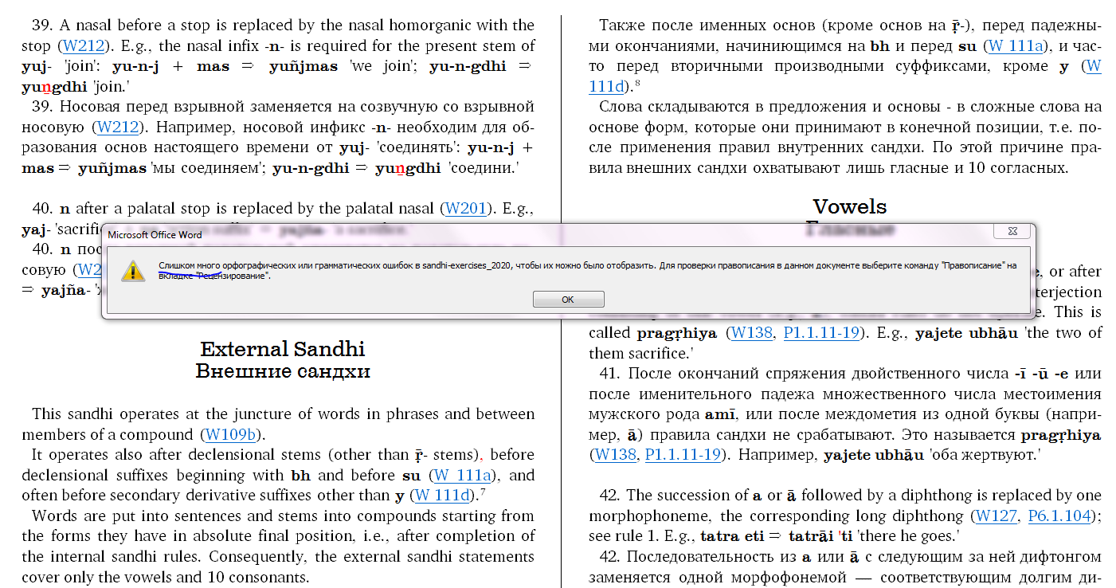Click bold amī in Russian rule 41
1116x588 pixels.
(721, 414)
